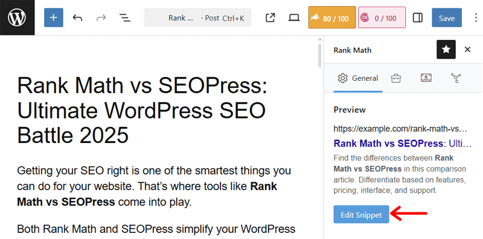
Task: Click the paragraph starting Getting your SEO right
Action: click(154, 186)
